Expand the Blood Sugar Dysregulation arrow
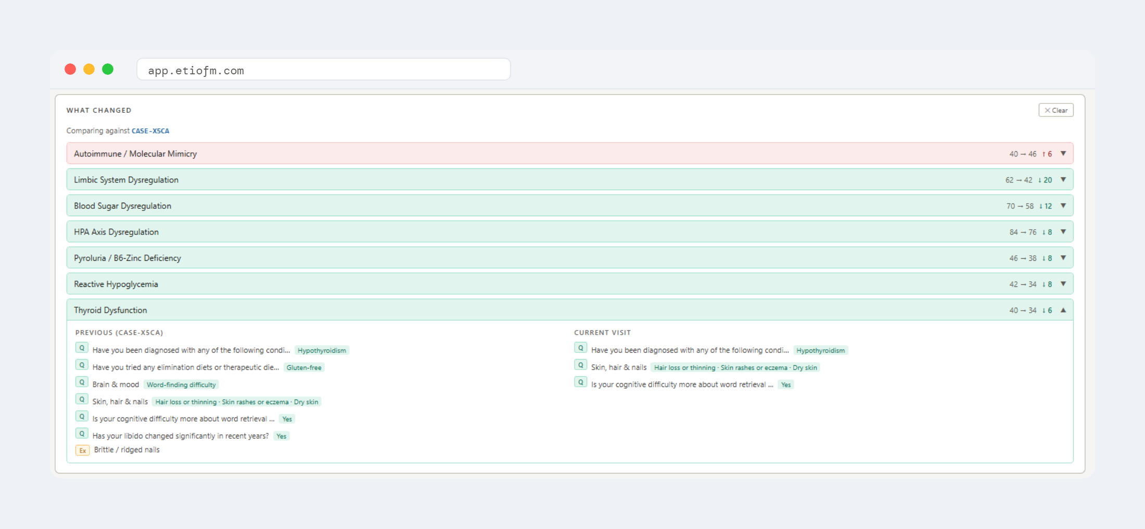Viewport: 1145px width, 529px height. pyautogui.click(x=1063, y=206)
